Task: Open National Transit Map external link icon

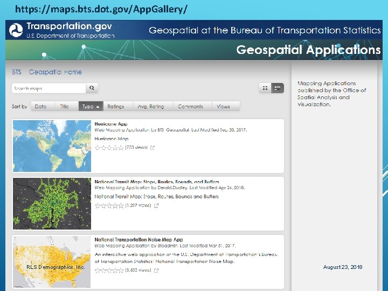Action: point(156,205)
